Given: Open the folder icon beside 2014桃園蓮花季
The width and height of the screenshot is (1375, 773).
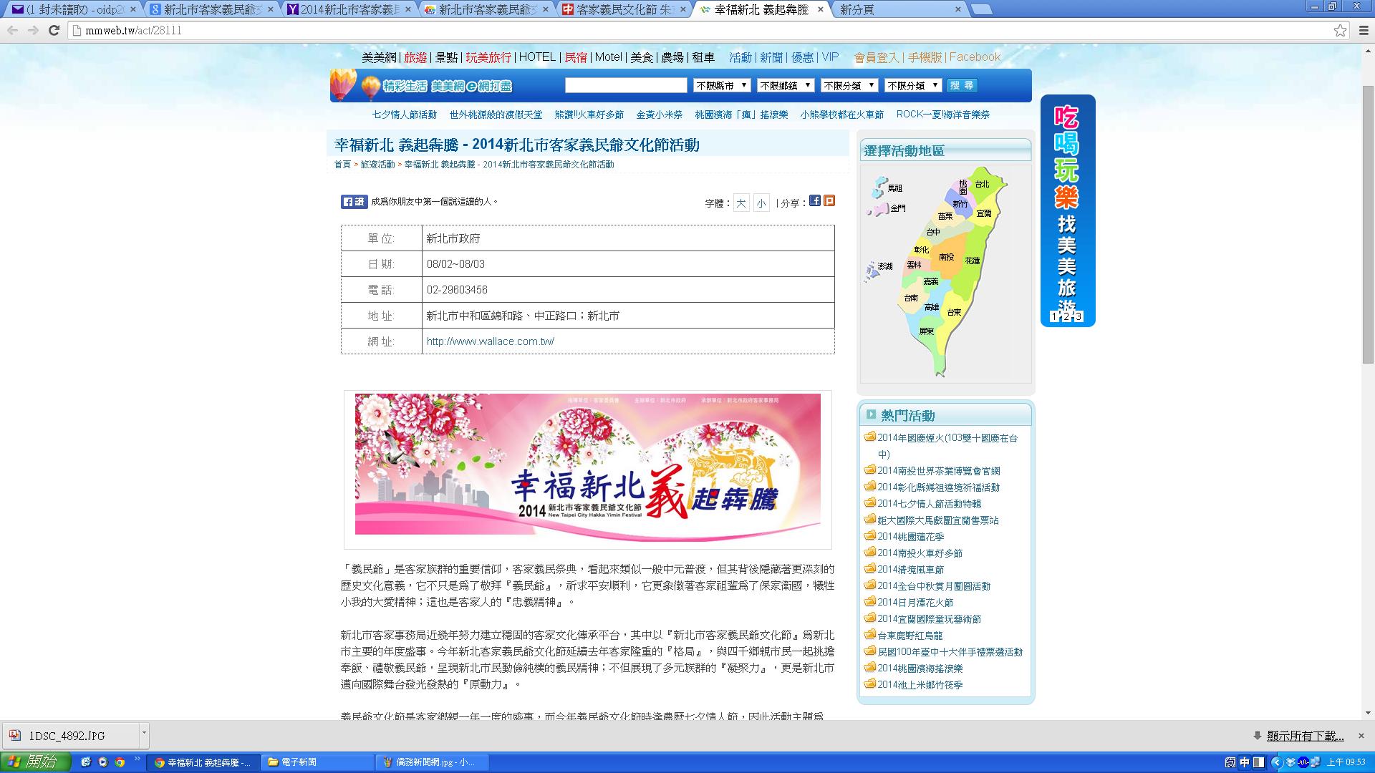Looking at the screenshot, I should tap(869, 535).
